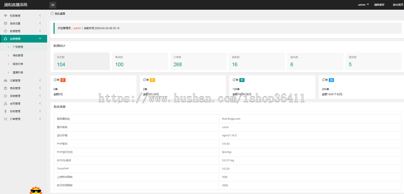Click the 文章管理 book icon
The image size is (404, 194).
point(5,80)
